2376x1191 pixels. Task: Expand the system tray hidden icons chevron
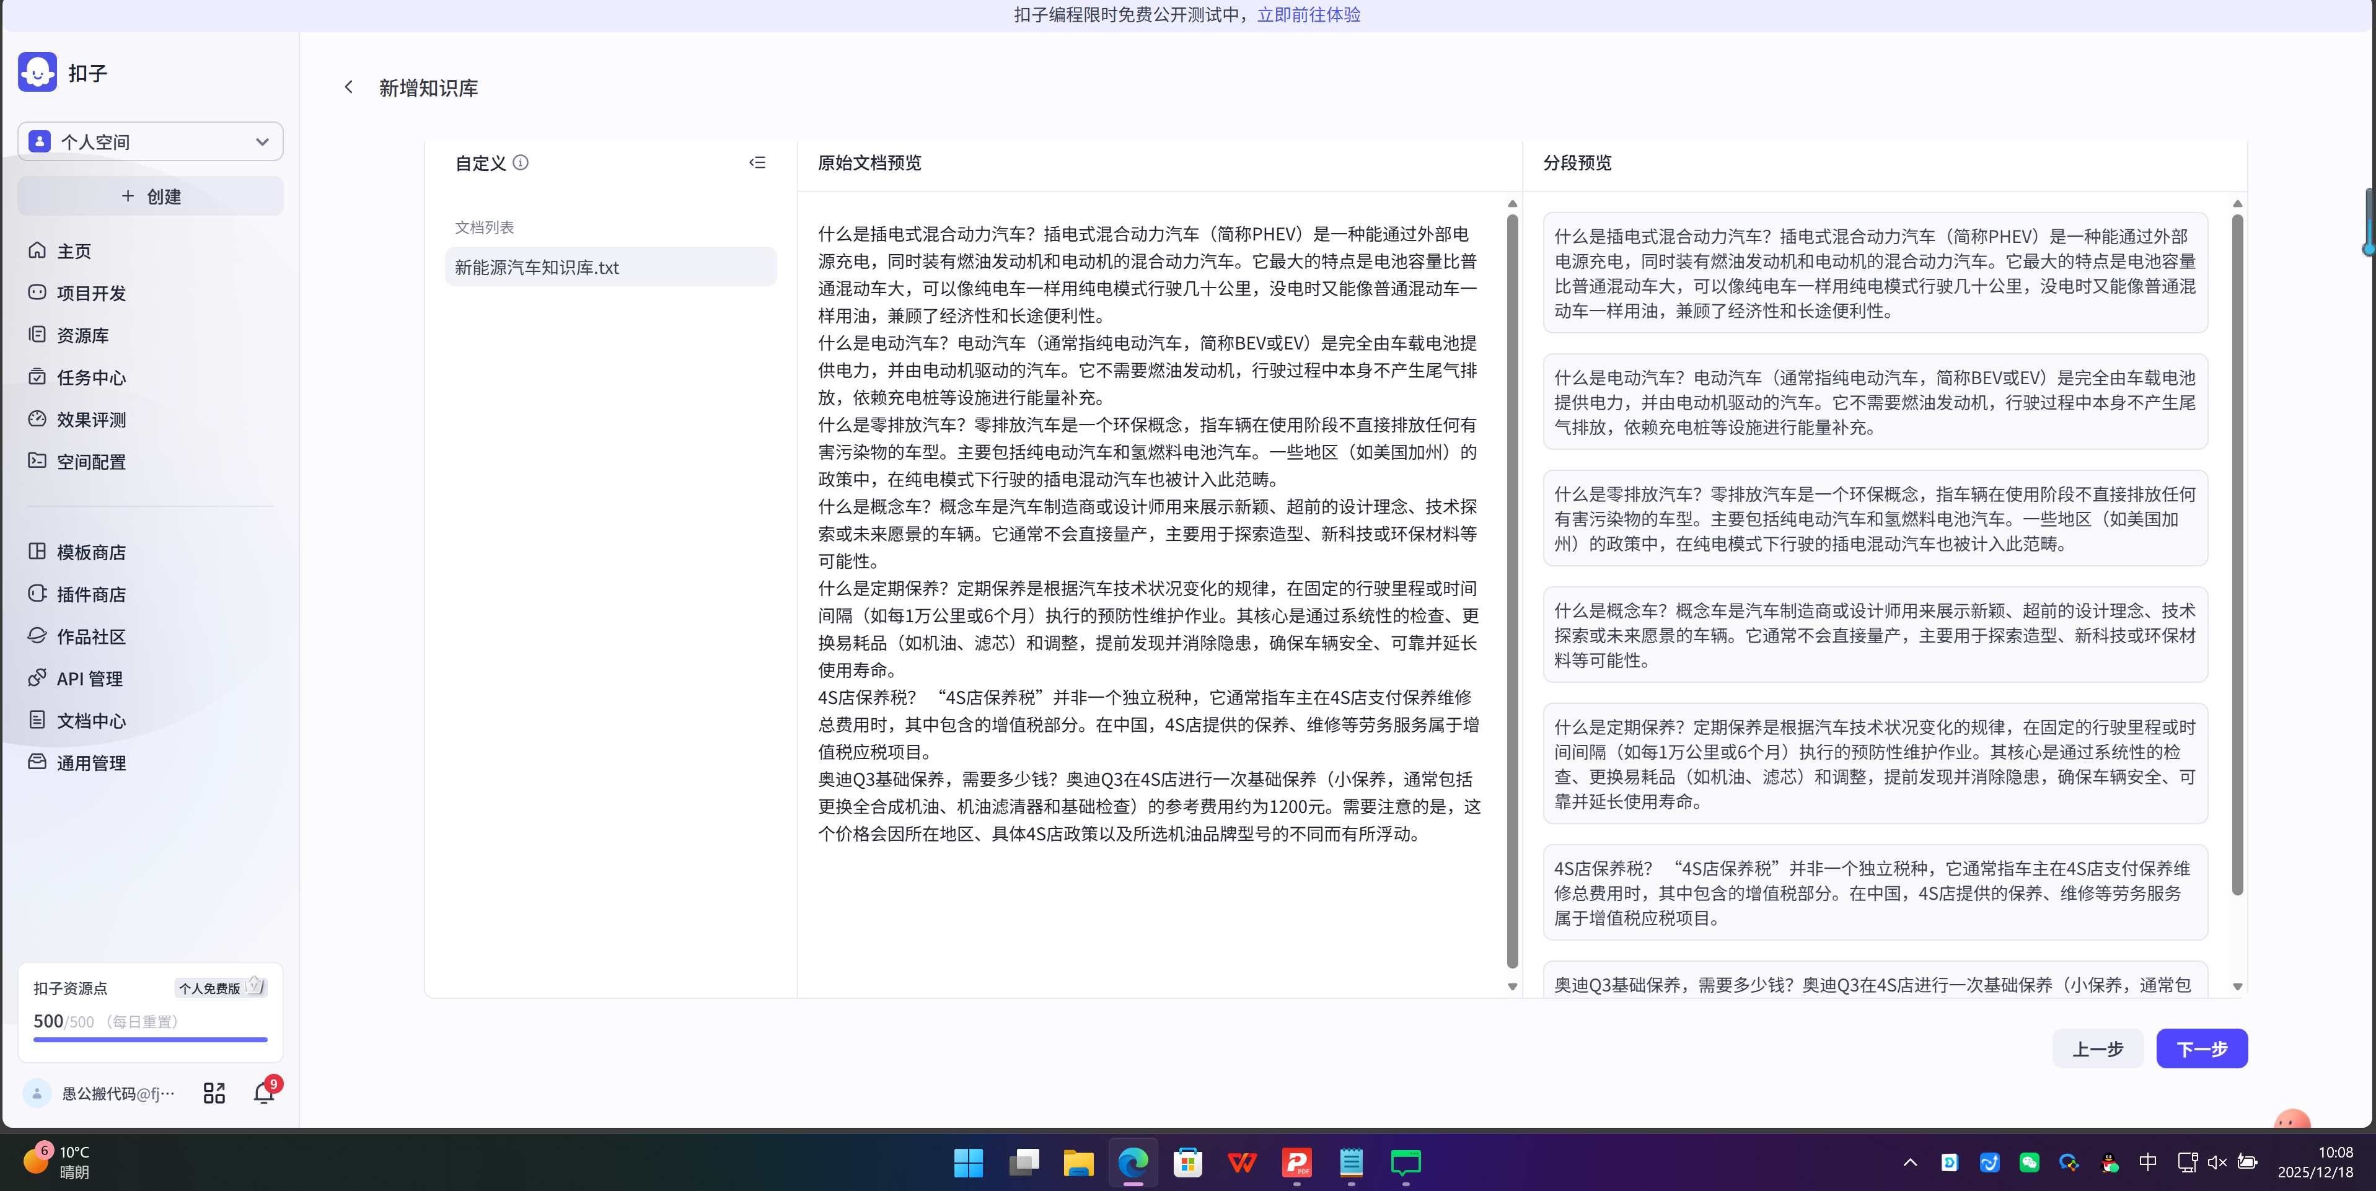(x=1909, y=1162)
